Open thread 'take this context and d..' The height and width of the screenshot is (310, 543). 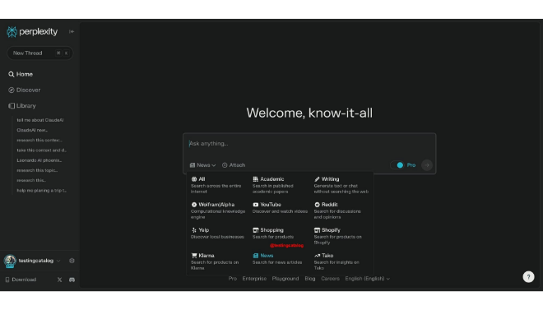(x=42, y=150)
